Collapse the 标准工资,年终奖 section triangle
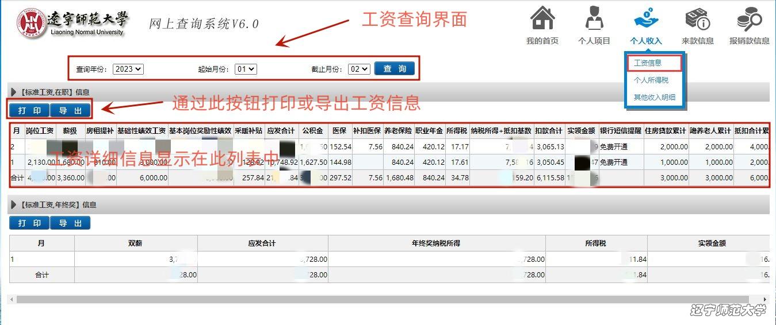 click(13, 204)
